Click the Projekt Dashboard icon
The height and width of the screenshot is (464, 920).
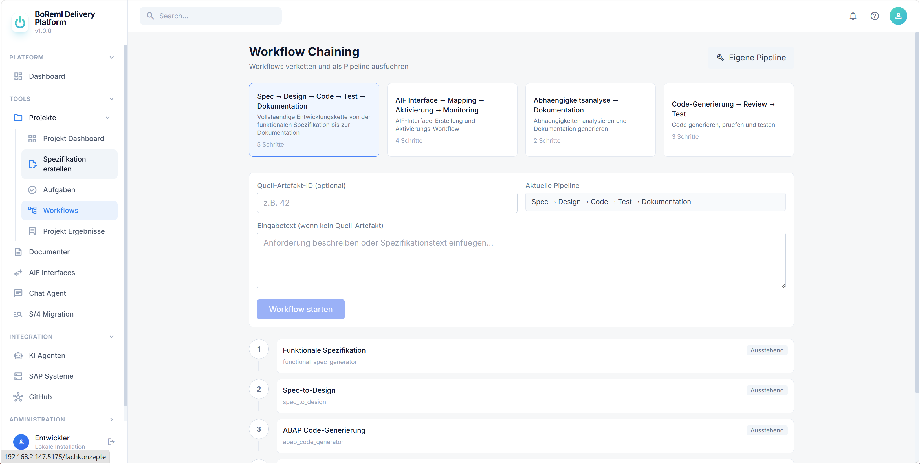(32, 138)
